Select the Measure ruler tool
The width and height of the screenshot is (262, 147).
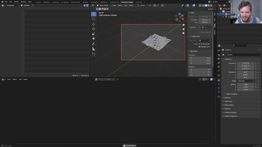[94, 49]
